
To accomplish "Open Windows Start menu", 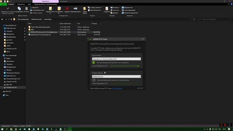I will click(2, 129).
